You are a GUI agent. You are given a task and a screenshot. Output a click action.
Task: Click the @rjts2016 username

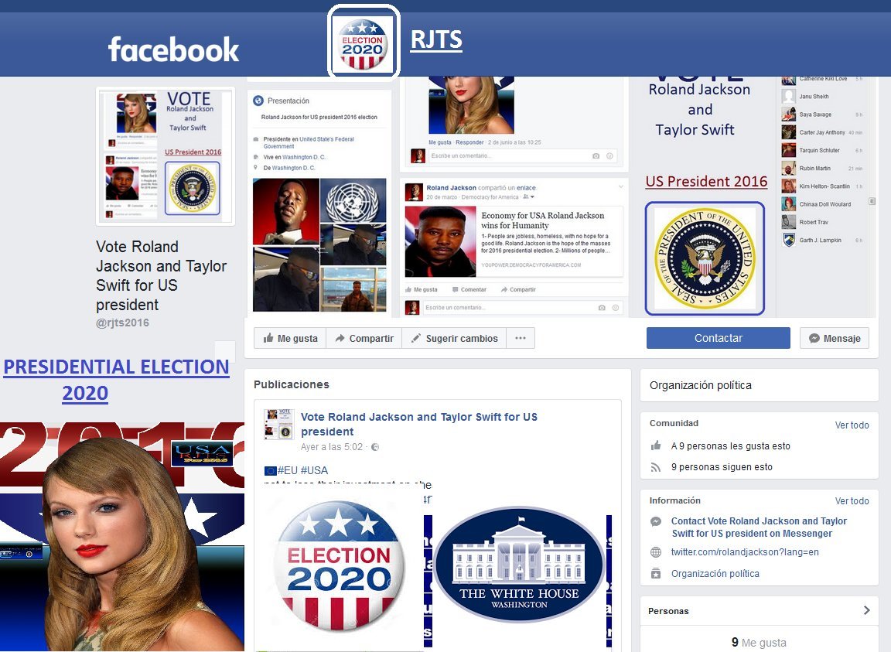[x=122, y=323]
